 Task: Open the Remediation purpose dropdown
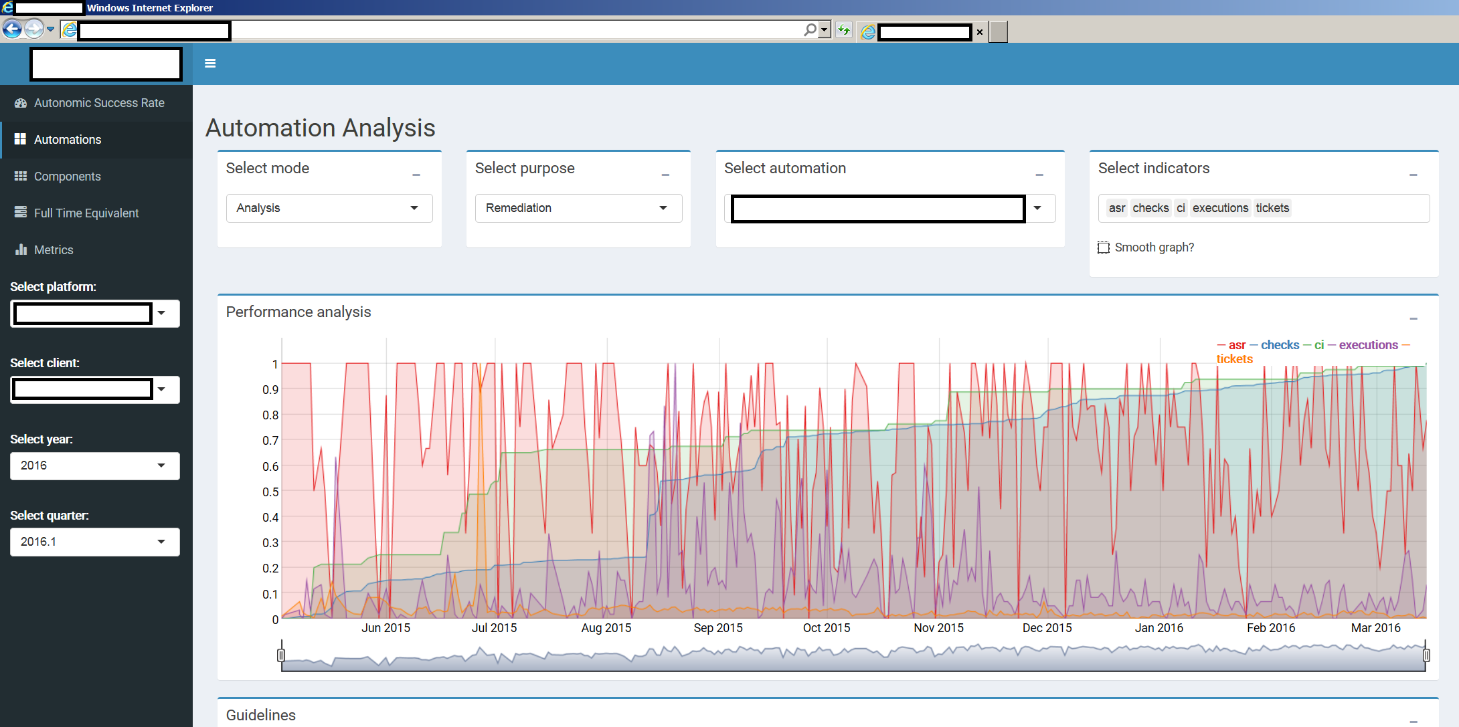pos(578,208)
